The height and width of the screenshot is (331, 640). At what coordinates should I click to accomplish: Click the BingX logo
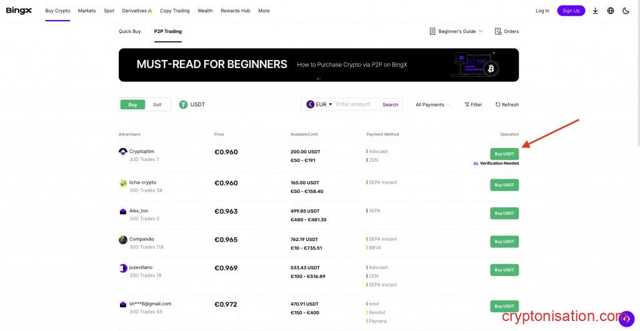19,11
